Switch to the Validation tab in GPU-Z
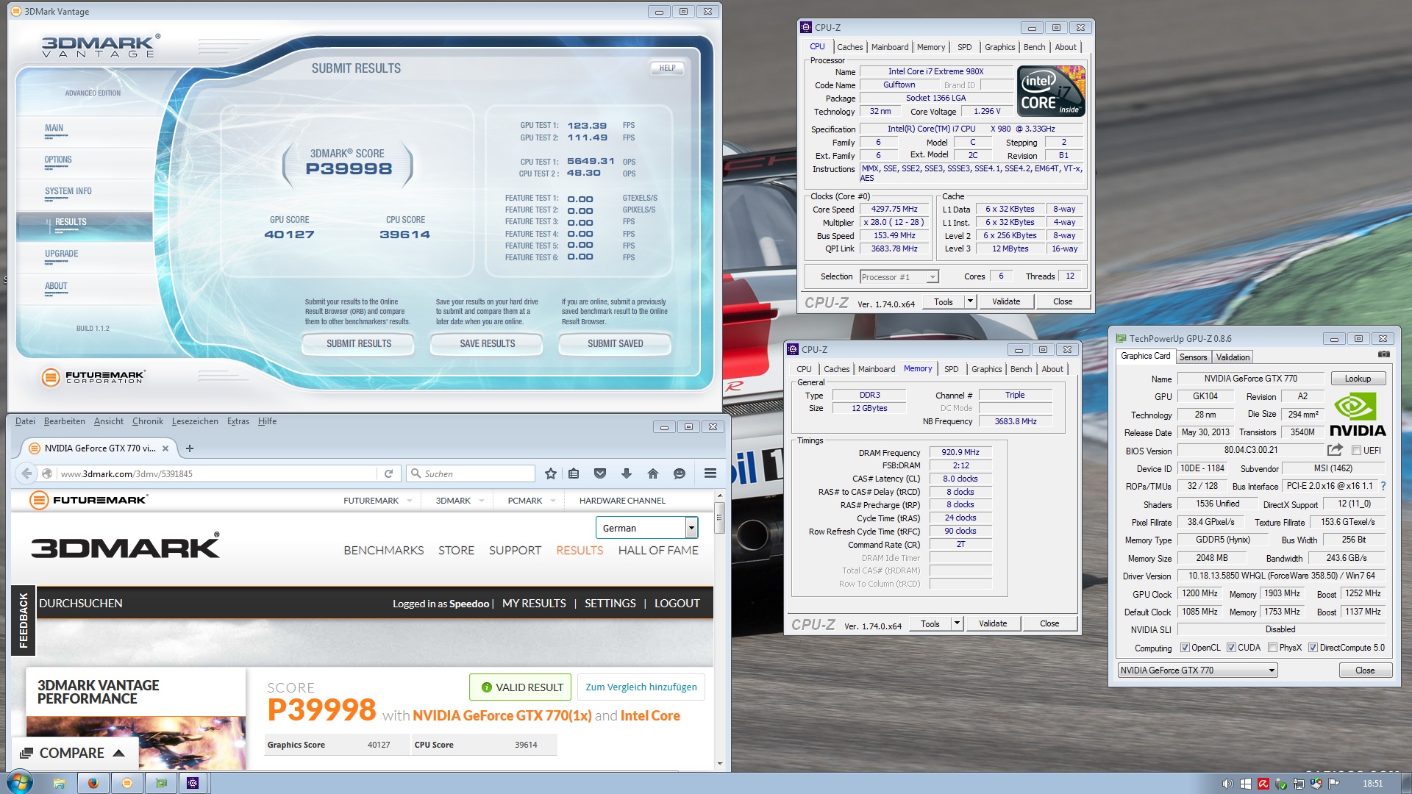 [1233, 357]
